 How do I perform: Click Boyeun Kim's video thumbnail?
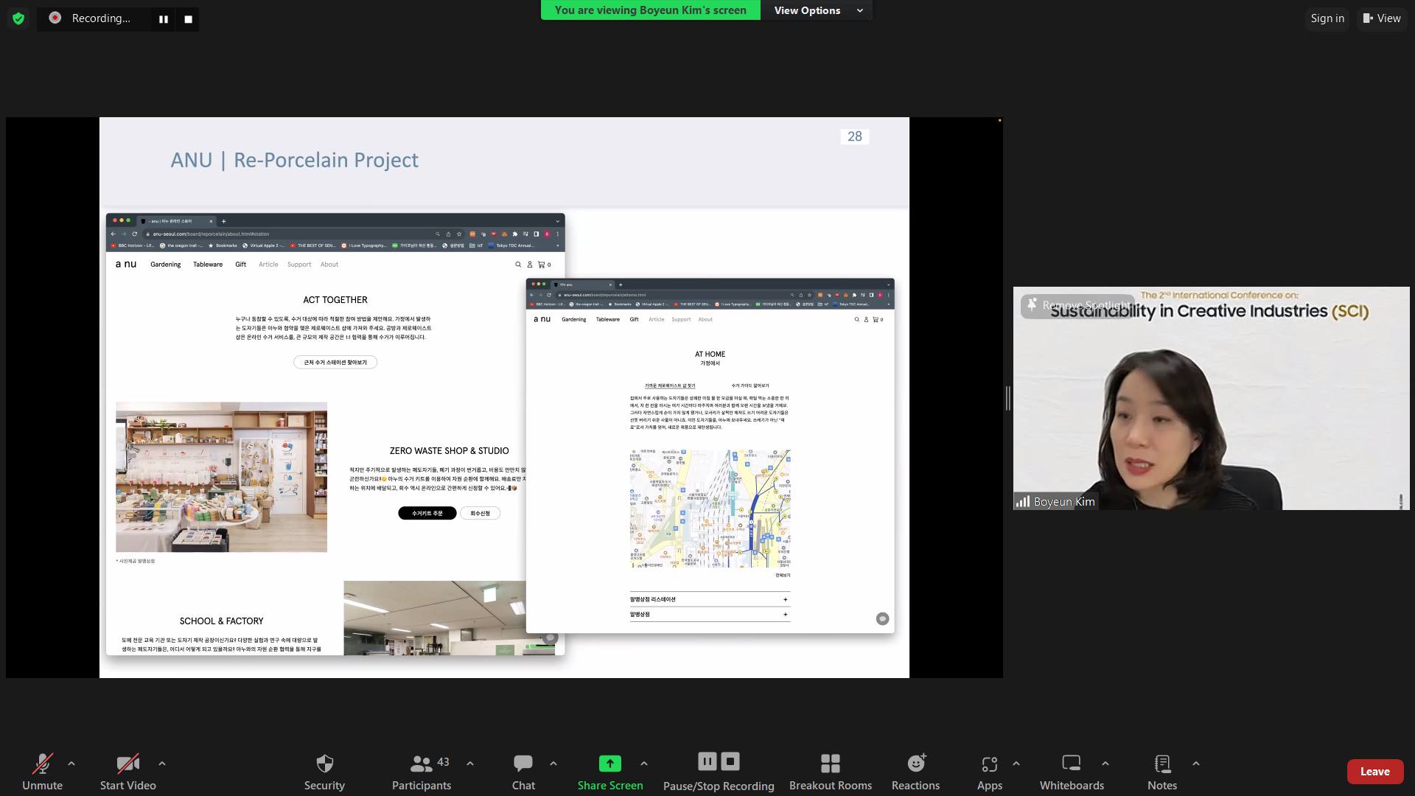(x=1210, y=413)
